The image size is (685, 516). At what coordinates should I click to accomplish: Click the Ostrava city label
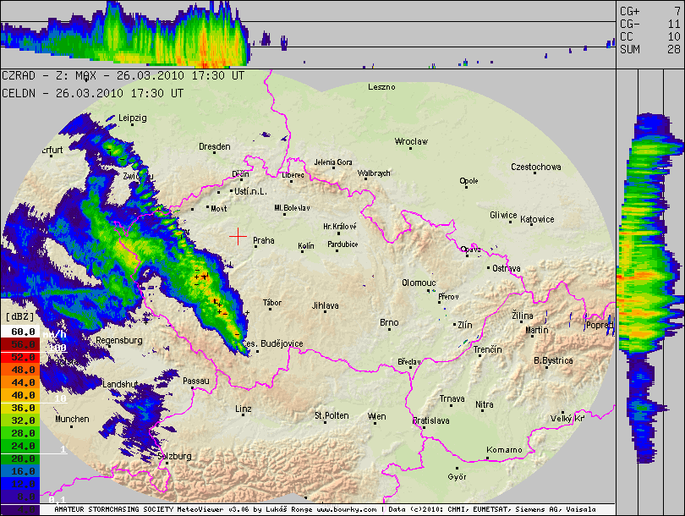point(507,268)
